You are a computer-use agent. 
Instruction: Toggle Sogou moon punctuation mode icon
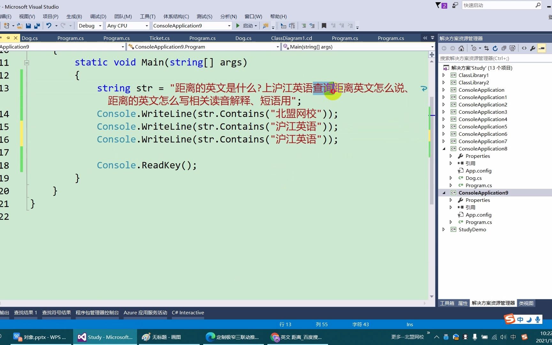click(x=529, y=319)
